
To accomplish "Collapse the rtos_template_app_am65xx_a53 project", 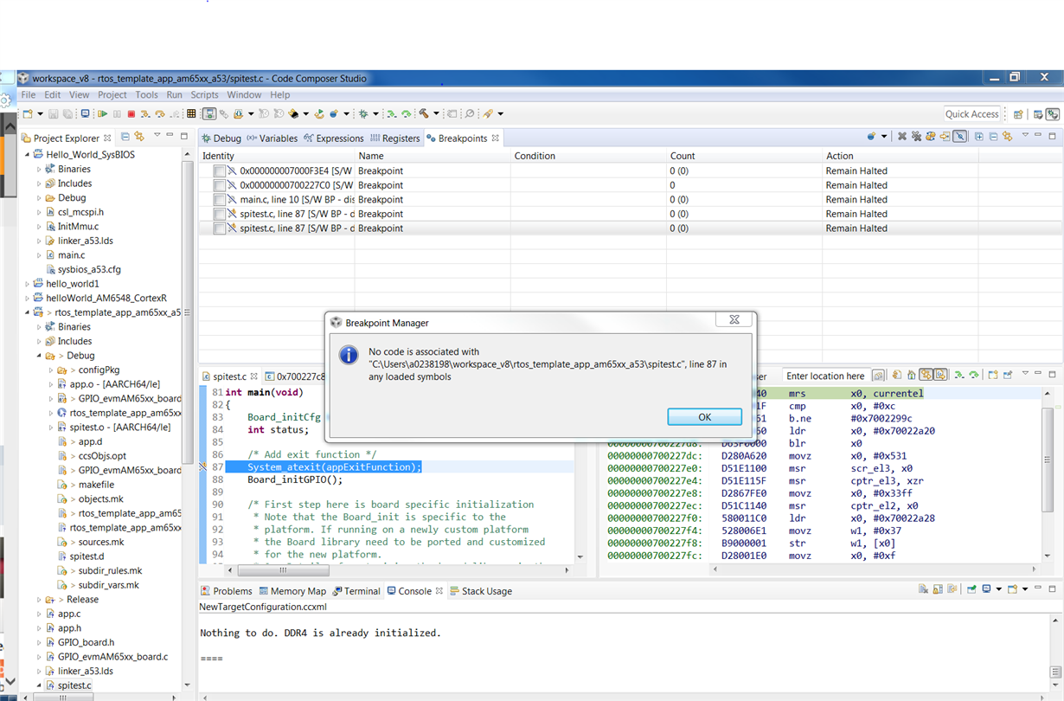I will (28, 312).
